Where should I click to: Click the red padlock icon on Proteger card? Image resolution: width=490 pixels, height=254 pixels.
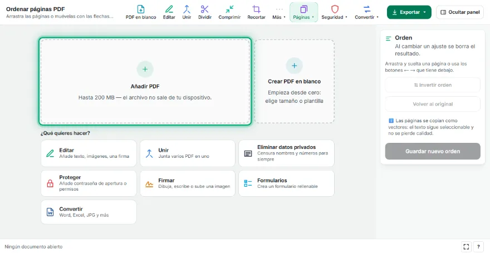pyautogui.click(x=50, y=183)
